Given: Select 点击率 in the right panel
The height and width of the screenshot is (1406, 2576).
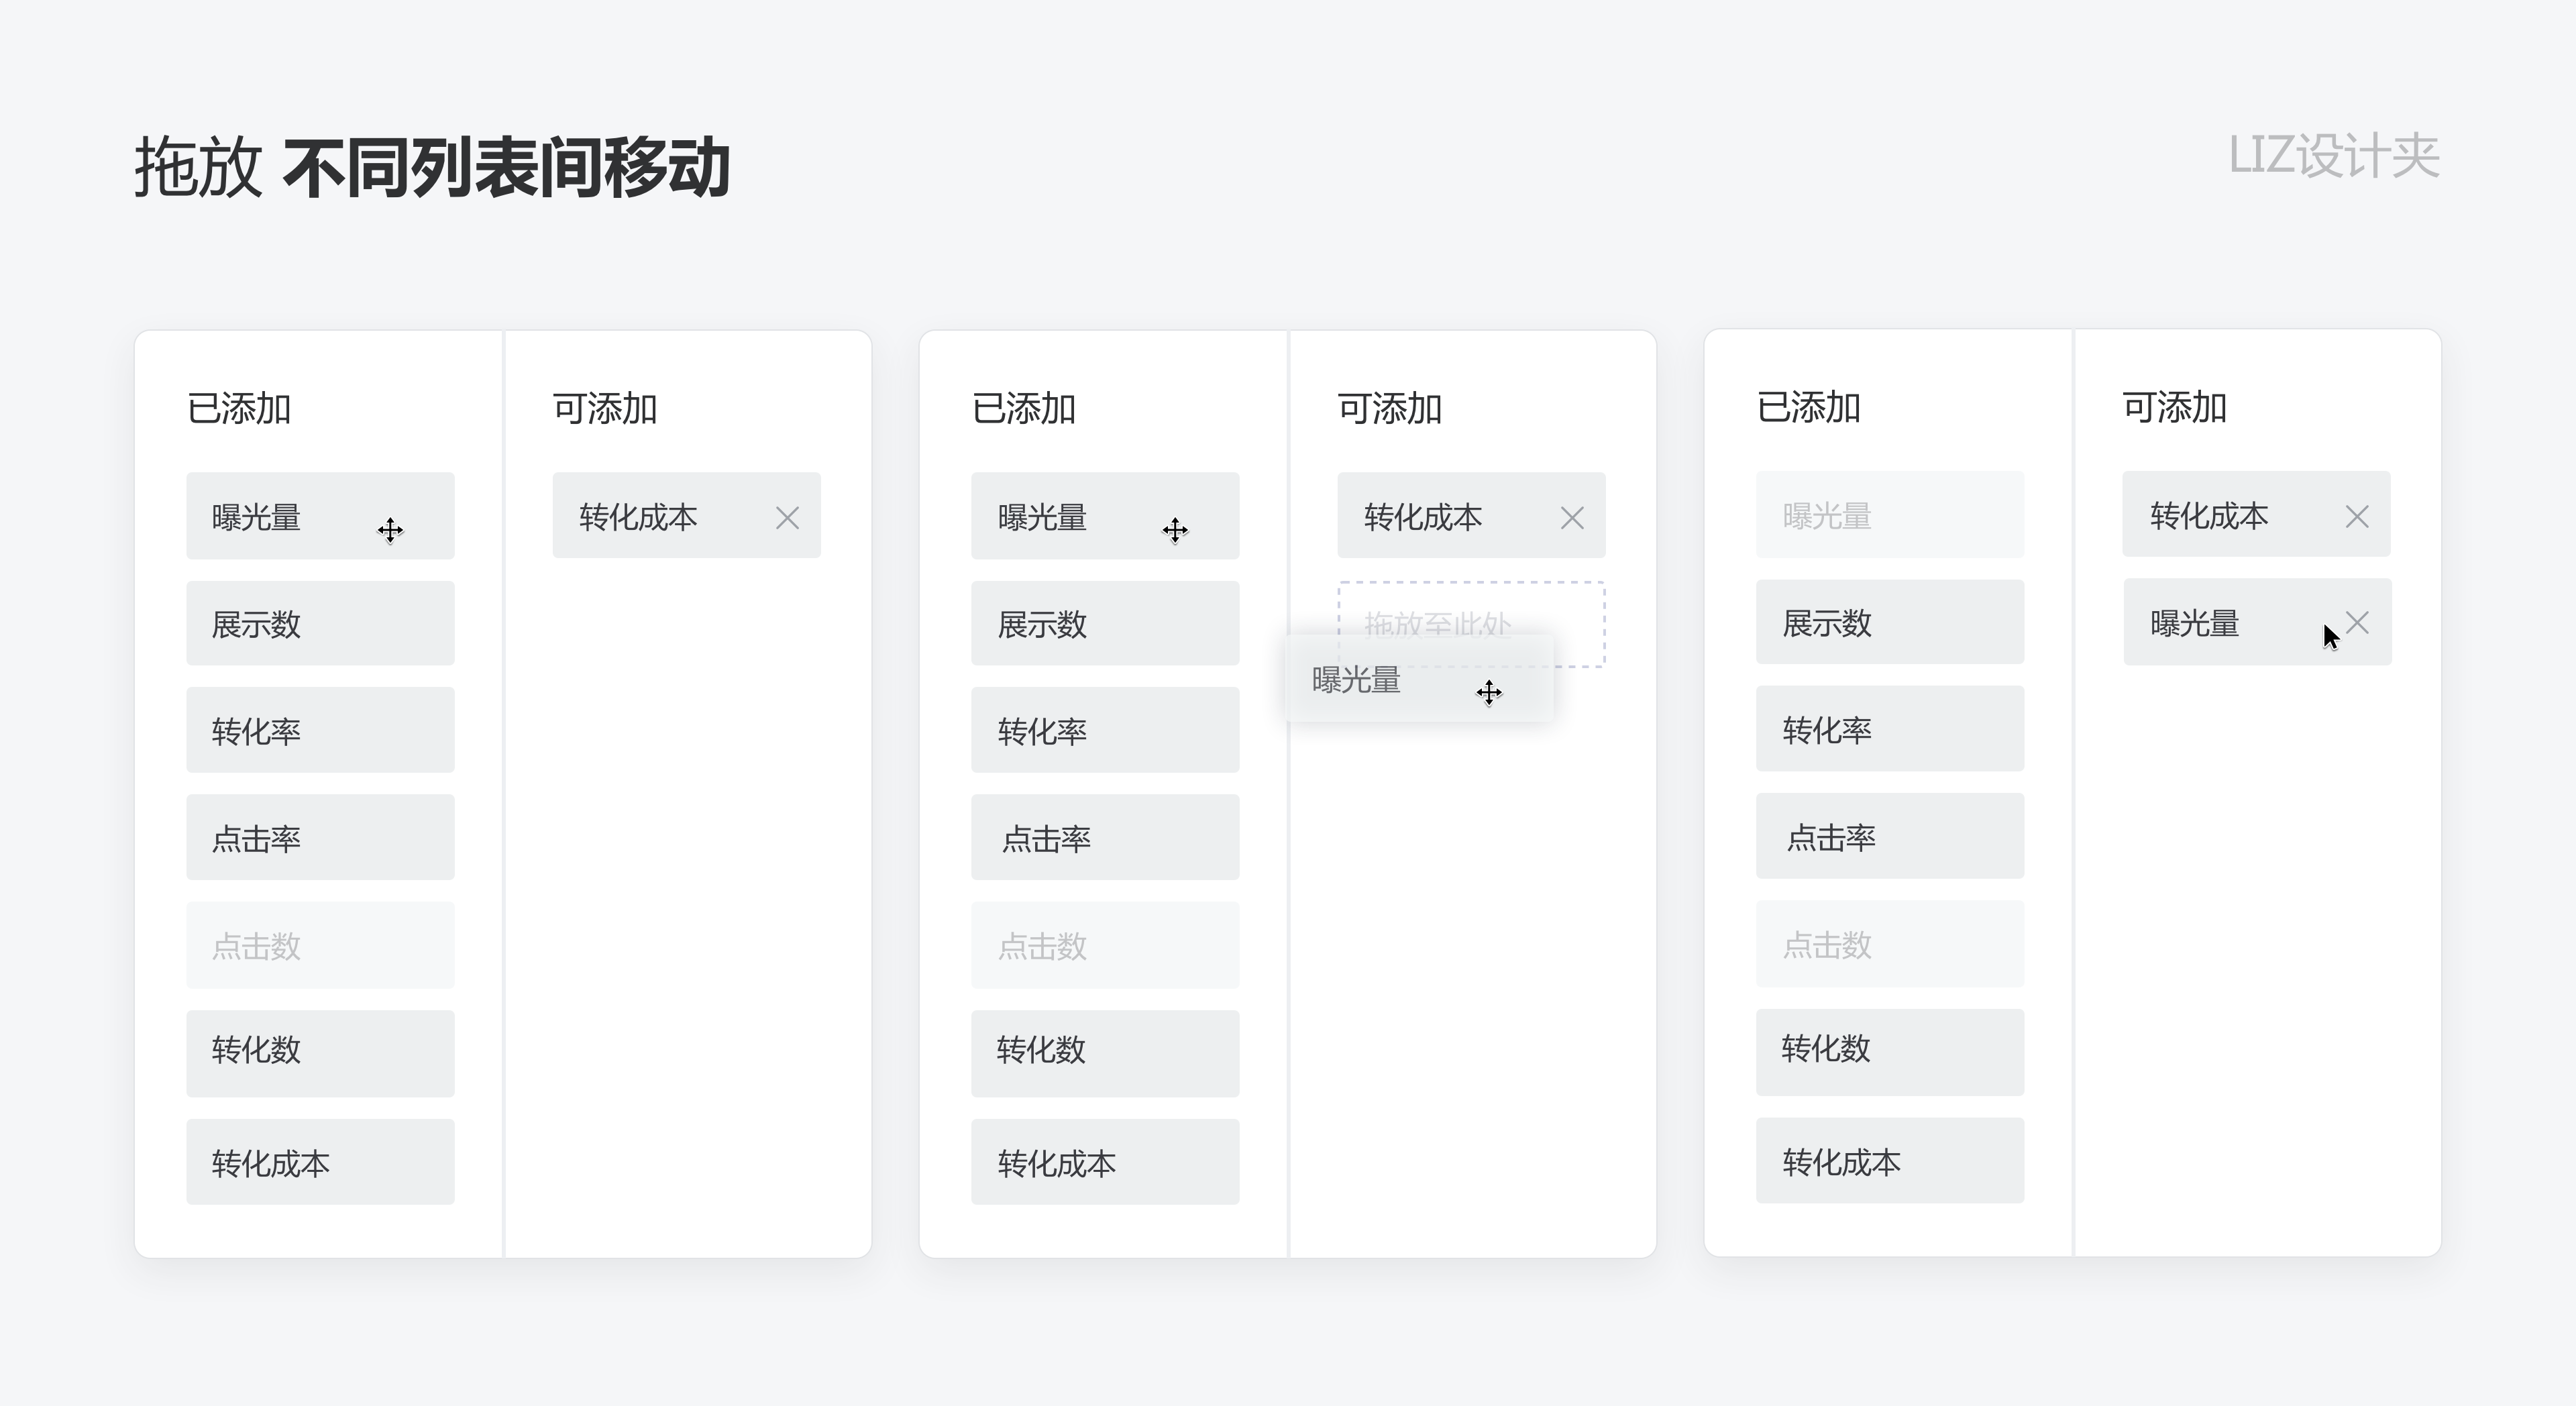Looking at the screenshot, I should 1890,836.
